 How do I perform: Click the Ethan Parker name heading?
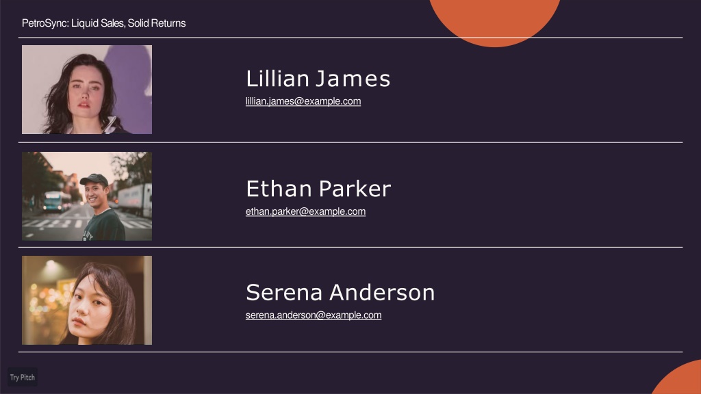click(x=318, y=189)
